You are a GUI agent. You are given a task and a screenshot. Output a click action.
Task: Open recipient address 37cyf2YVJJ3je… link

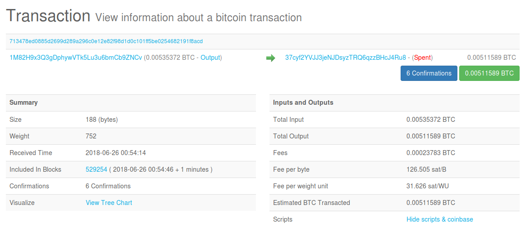346,58
